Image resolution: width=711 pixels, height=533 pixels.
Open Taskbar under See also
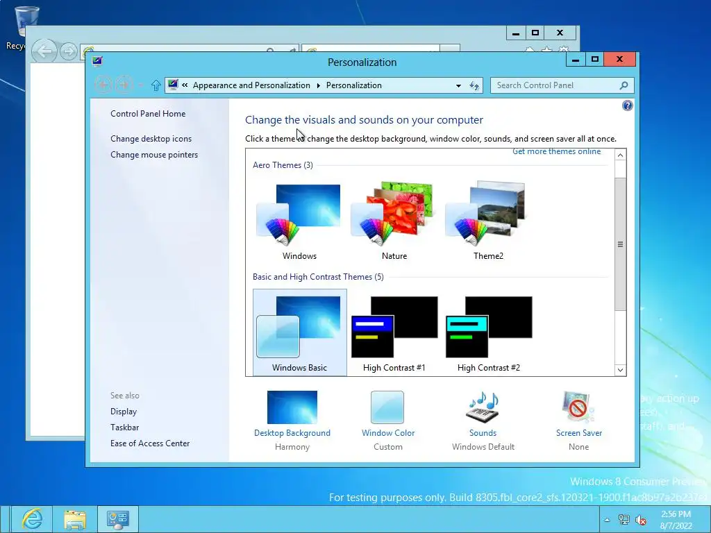tap(125, 428)
